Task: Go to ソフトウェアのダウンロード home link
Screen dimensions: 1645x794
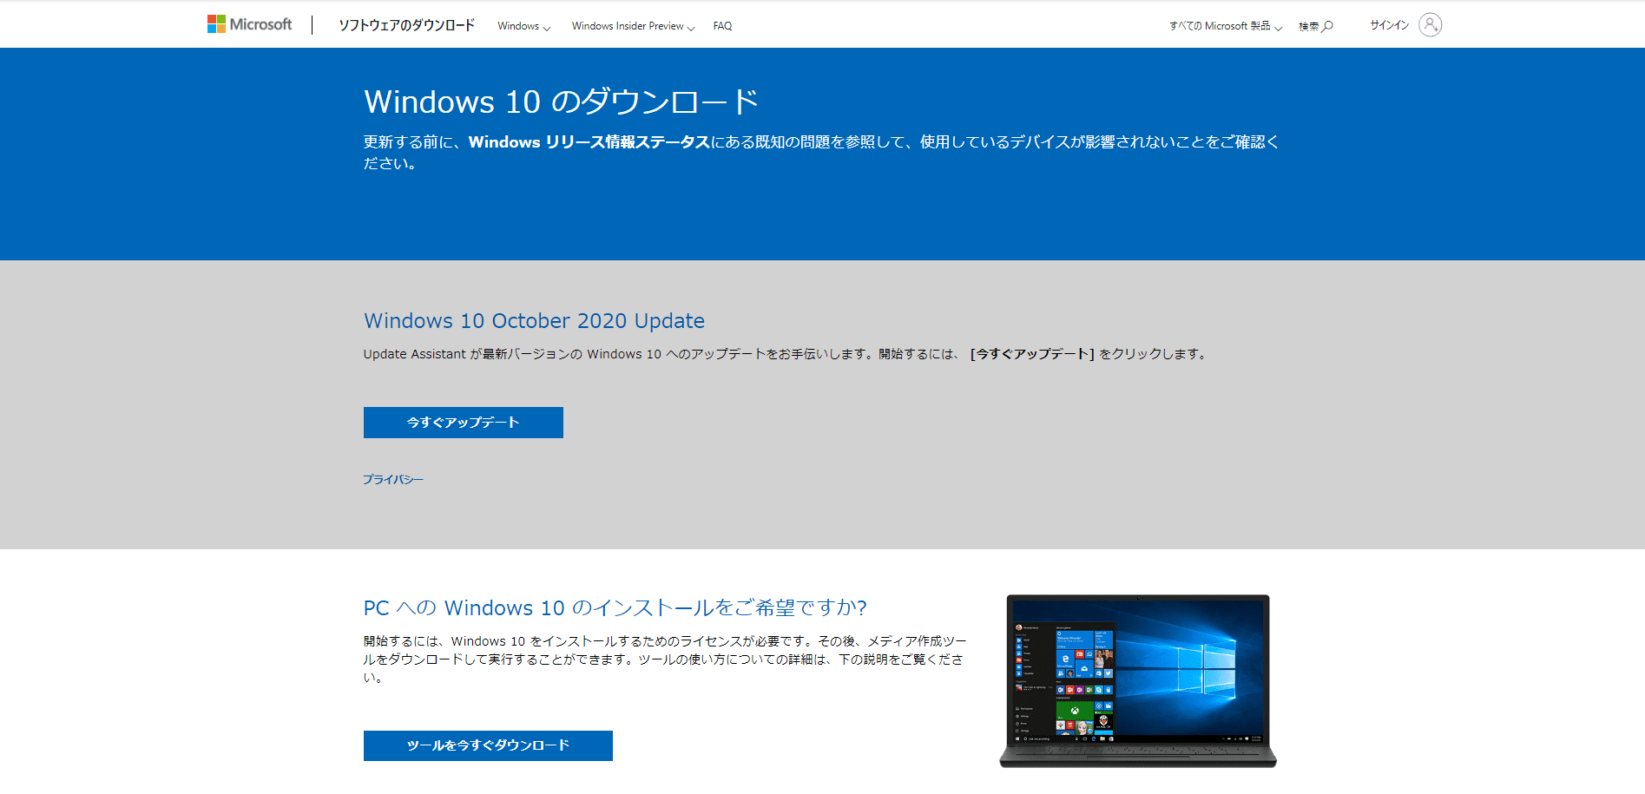Action: click(x=406, y=25)
